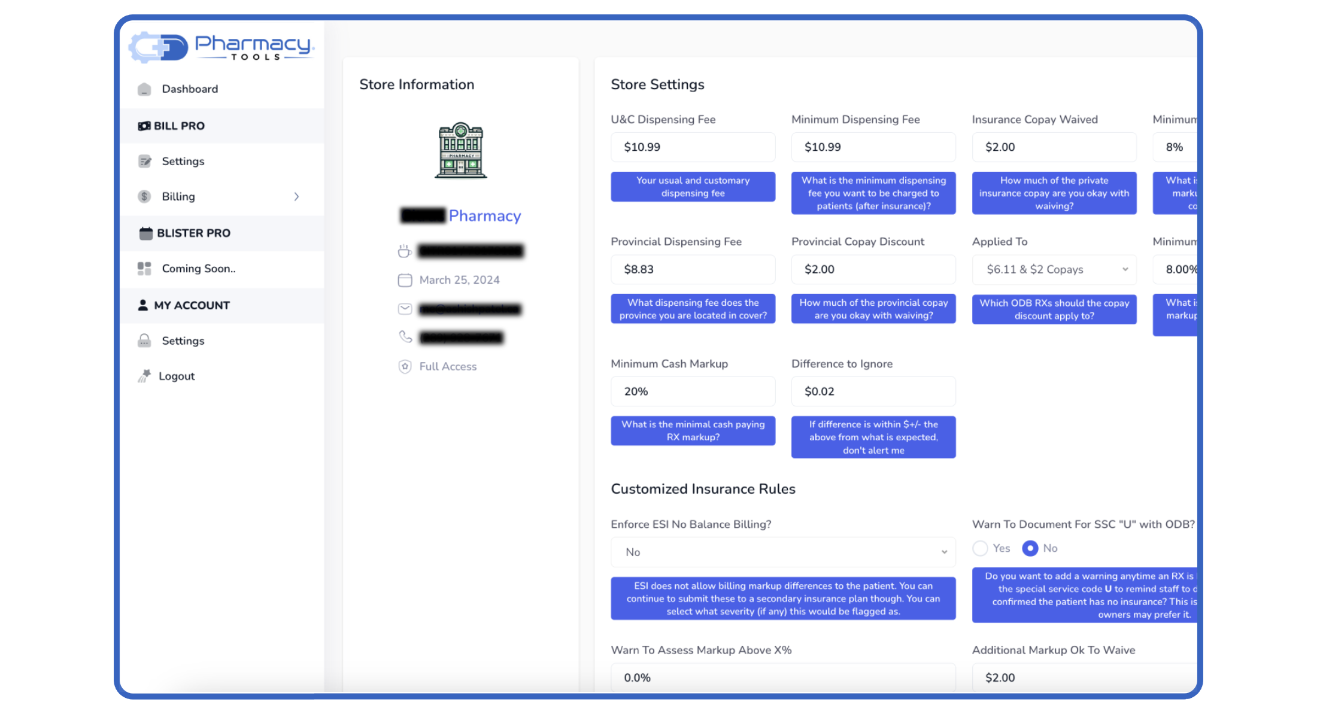The image size is (1317, 714).
Task: Click the My Account Settings lock icon
Action: coord(144,341)
